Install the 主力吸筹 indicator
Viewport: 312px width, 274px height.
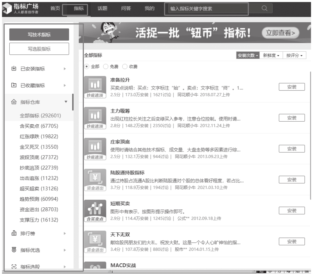click(292, 118)
